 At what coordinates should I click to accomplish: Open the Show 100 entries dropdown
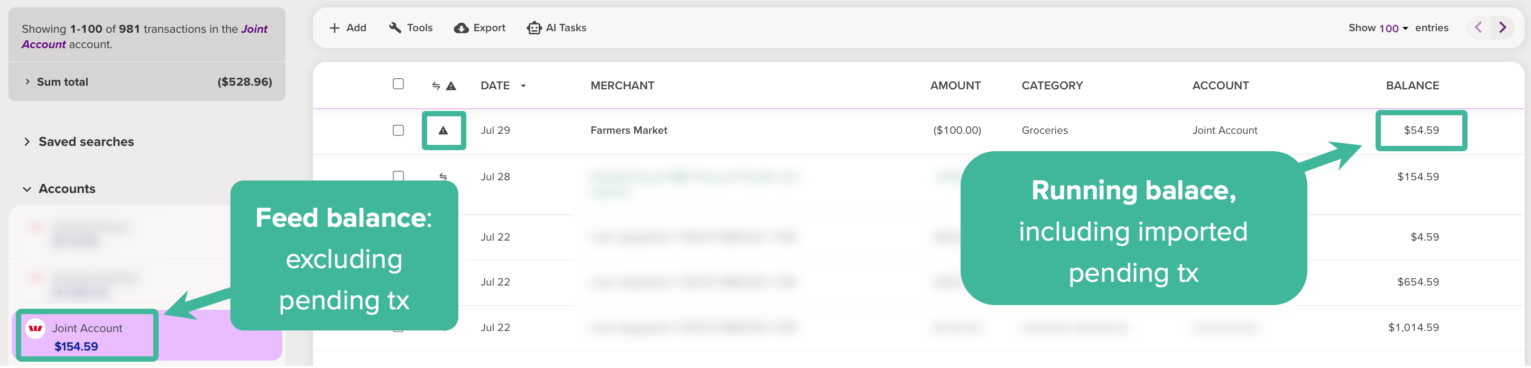coord(1393,28)
